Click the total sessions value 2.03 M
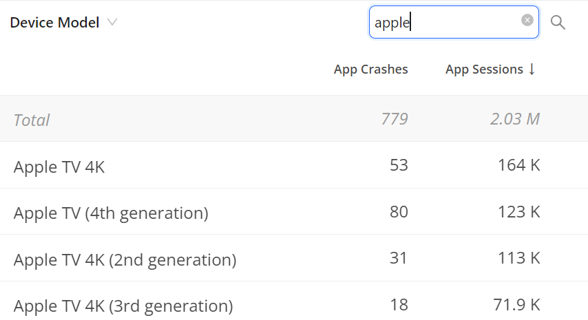This screenshot has width=588, height=320. point(515,119)
